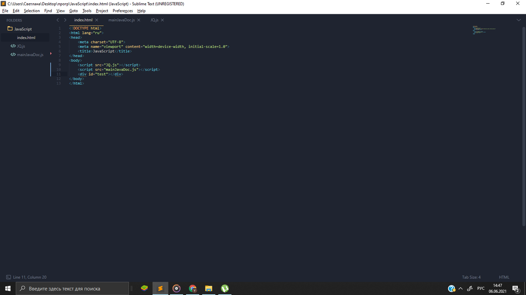Click Sublime Text taskbar icon
Image resolution: width=526 pixels, height=295 pixels.
(x=160, y=288)
